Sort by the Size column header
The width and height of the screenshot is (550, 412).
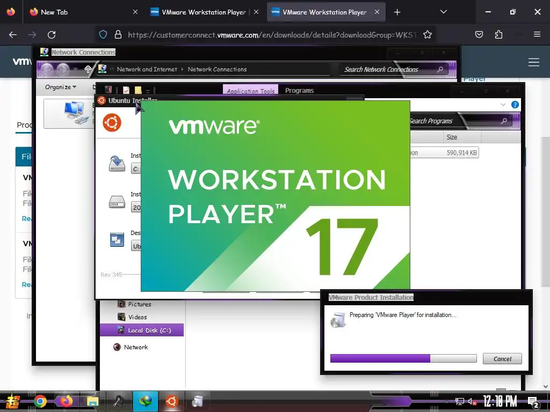click(x=462, y=137)
